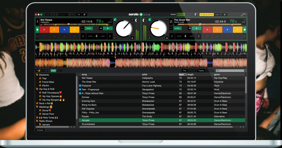Select the Evening Dark track row
Viewport: 282px width, 148px height.
point(162,101)
